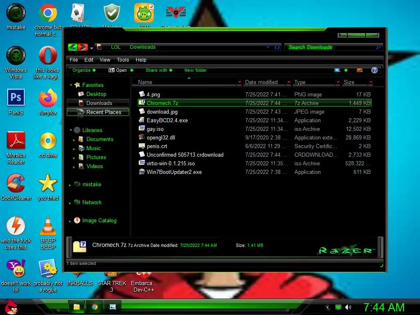
Task: Collapse the Favorites group in the sidebar
Action: point(71,85)
